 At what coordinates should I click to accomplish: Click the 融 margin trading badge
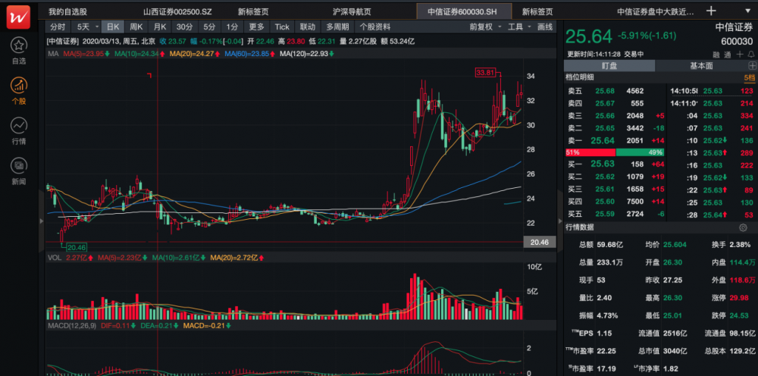[716, 54]
